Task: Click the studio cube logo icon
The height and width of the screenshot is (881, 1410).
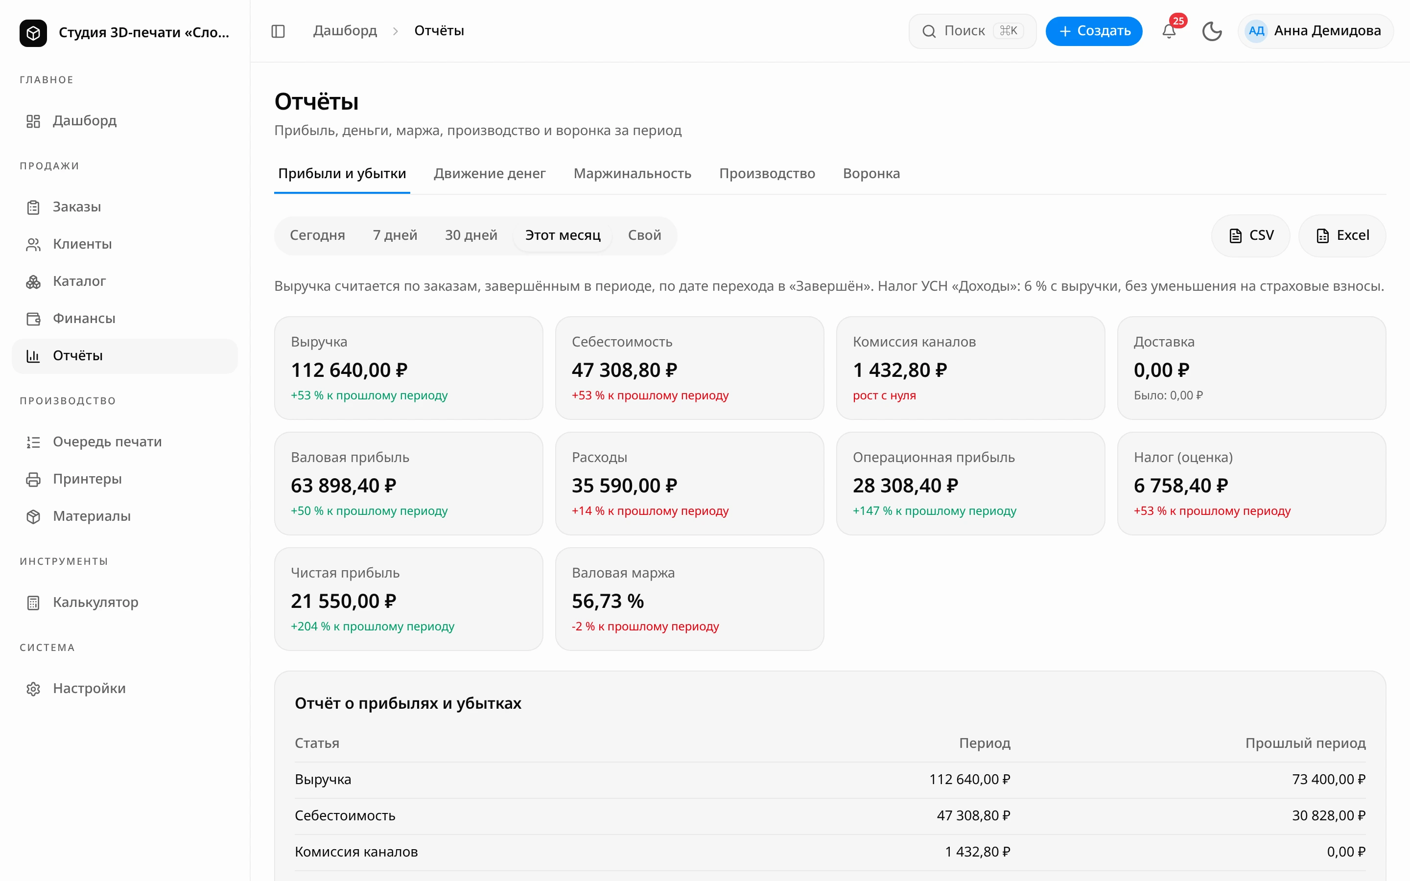Action: (33, 33)
